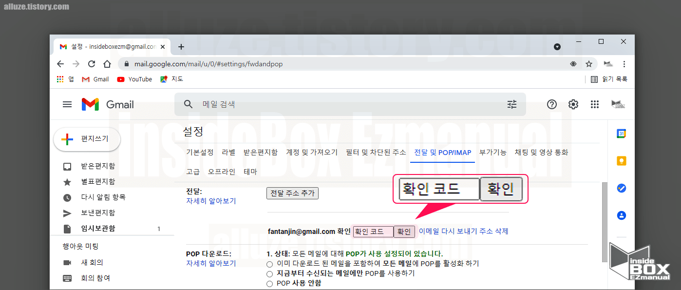The height and width of the screenshot is (290, 681).
Task: Switch to the 받은편지함 settings tab
Action: click(261, 153)
